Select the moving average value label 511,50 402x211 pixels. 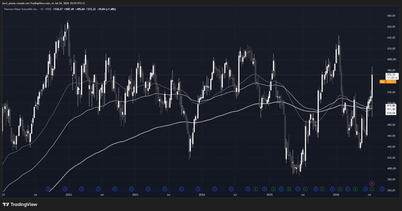(x=391, y=109)
